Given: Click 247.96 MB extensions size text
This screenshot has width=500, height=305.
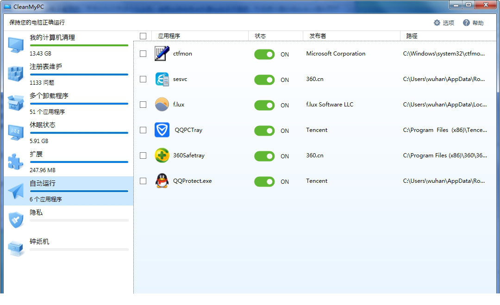Looking at the screenshot, I should (43, 170).
